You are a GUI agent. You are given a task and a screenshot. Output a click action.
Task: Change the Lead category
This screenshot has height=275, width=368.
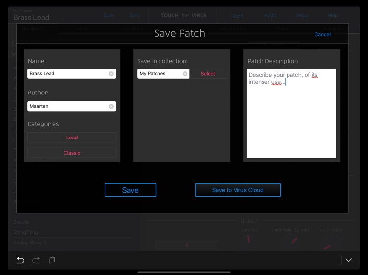click(72, 137)
